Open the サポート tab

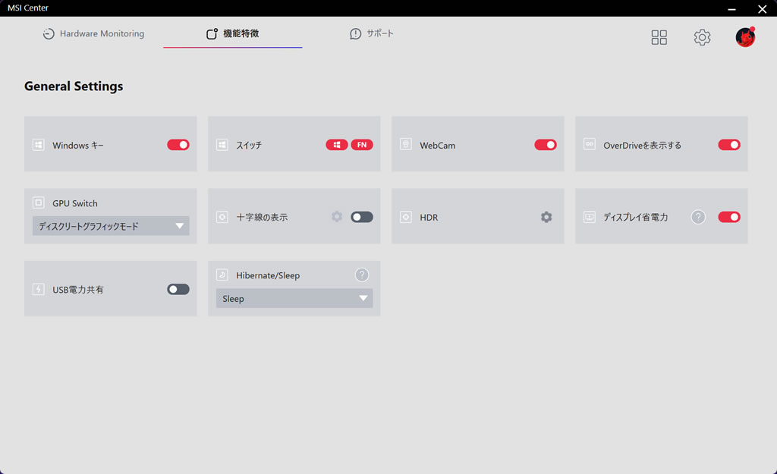coord(372,33)
